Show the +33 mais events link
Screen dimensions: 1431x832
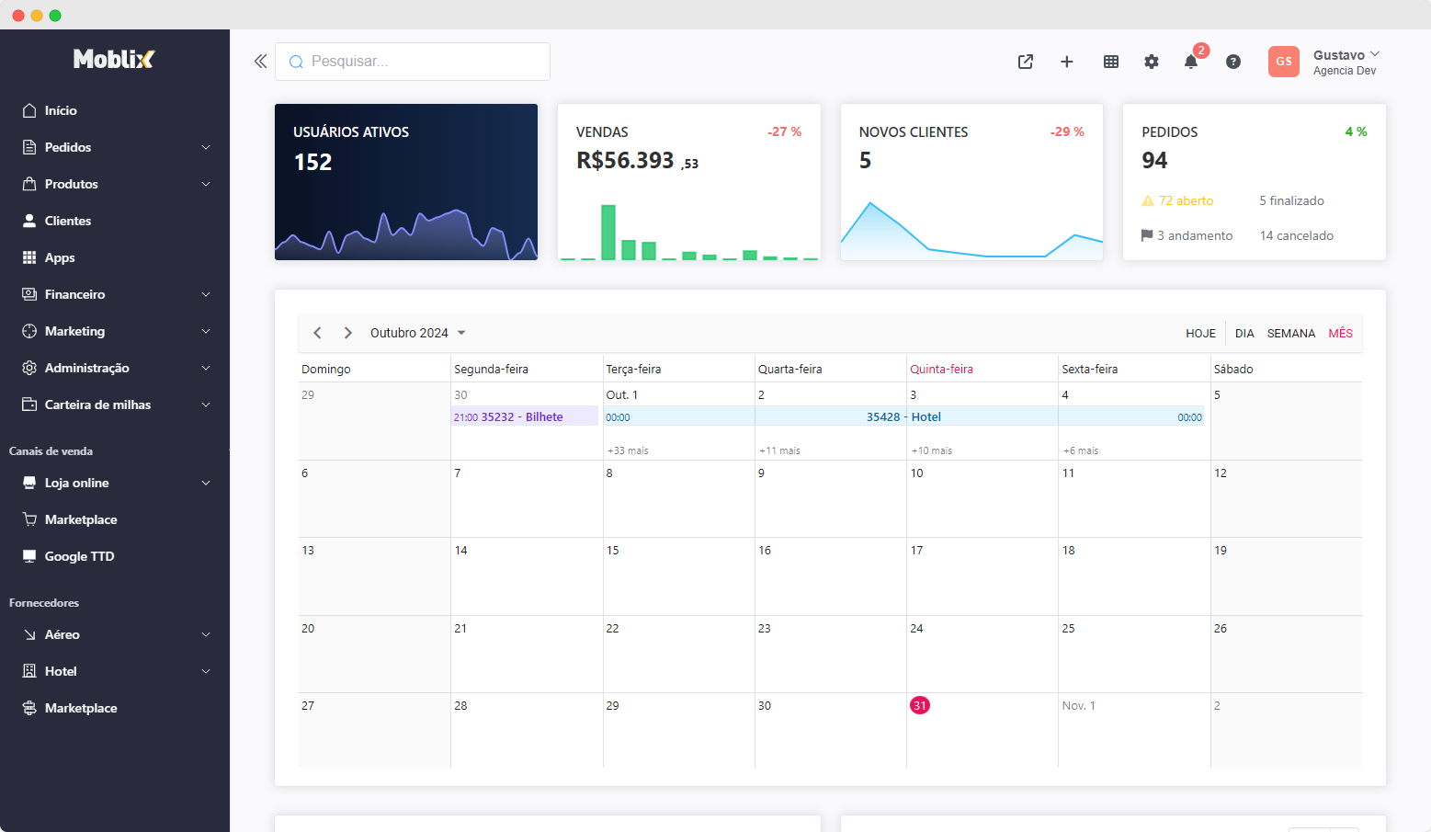(628, 450)
